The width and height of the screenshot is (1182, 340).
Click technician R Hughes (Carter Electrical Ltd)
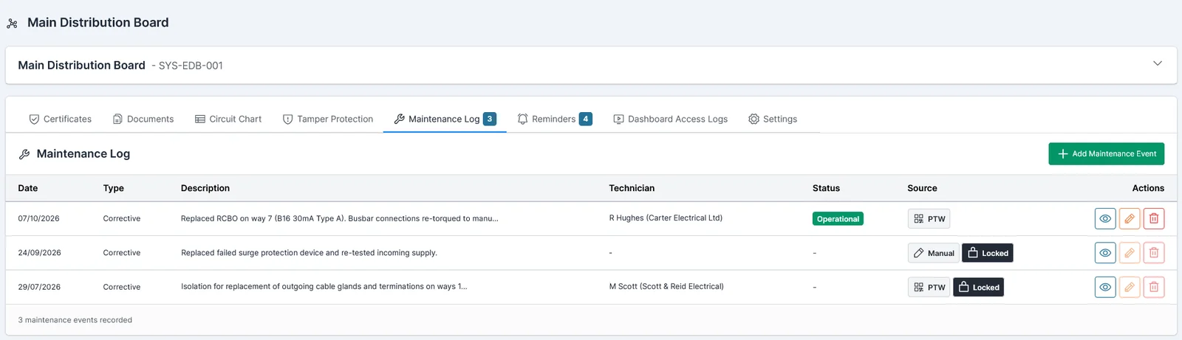pyautogui.click(x=666, y=218)
